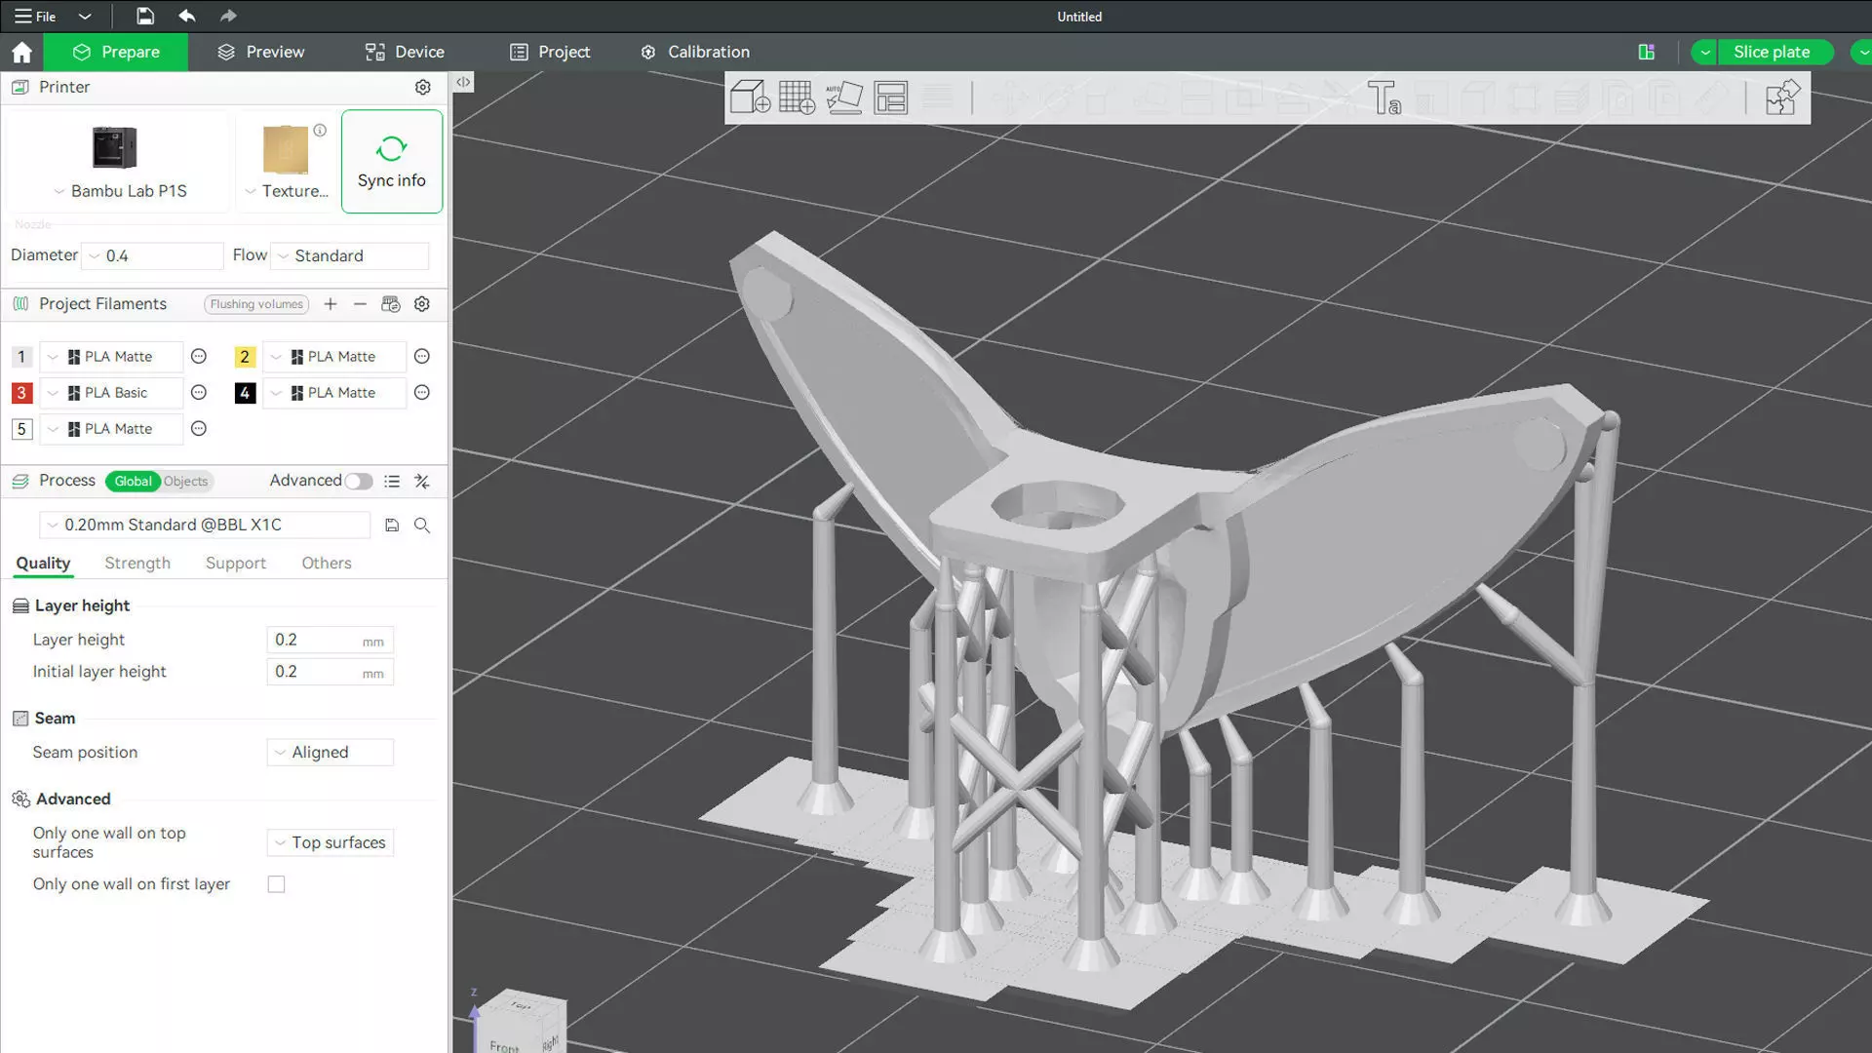1872x1053 pixels.
Task: Open the File menu
Action: tap(35, 16)
